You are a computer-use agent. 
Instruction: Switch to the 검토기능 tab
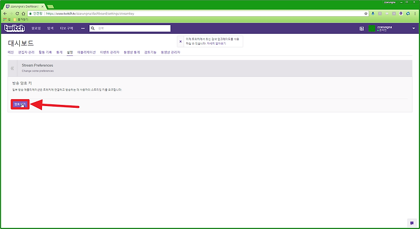[x=150, y=52]
